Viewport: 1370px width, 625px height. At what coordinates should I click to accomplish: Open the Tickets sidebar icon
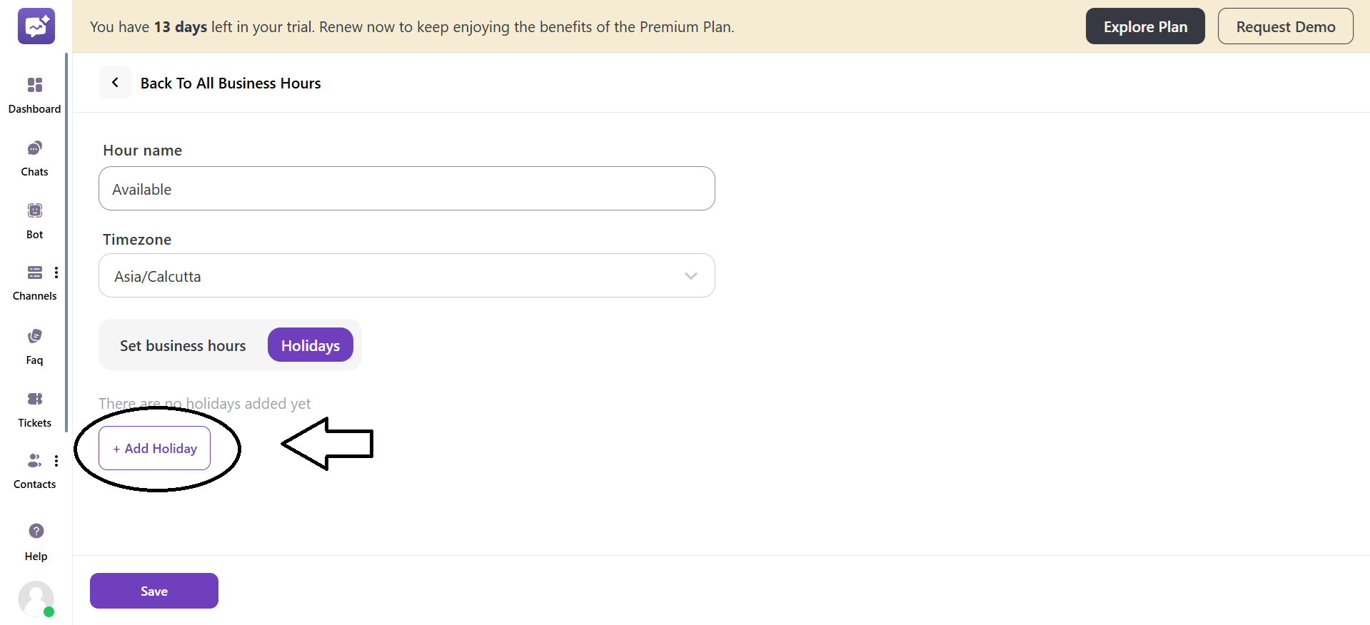click(34, 399)
